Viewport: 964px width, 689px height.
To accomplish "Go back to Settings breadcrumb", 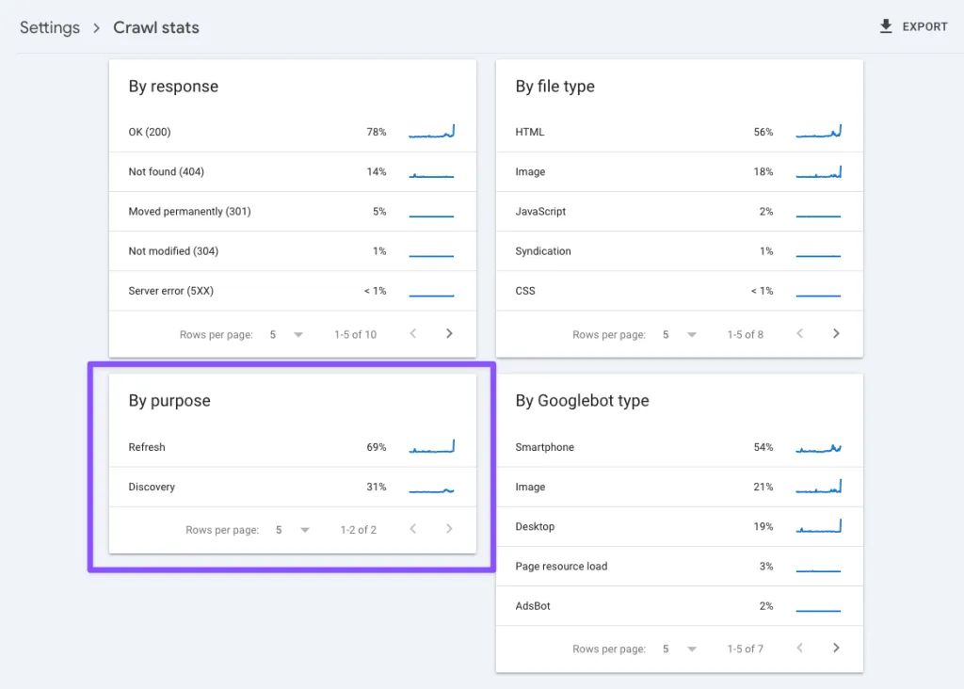I will tap(50, 27).
